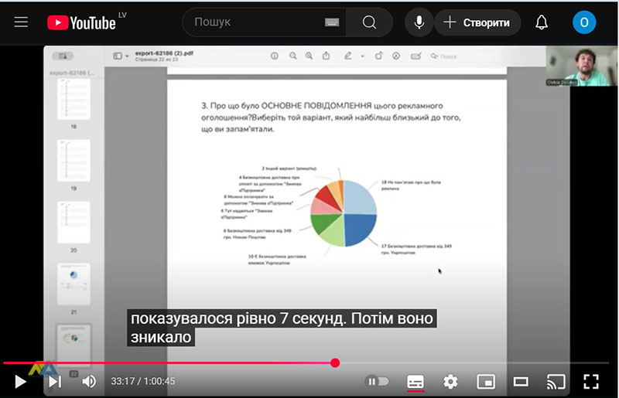Start voice search with microphone icon
Viewport: 619px width, 398px height.
(419, 22)
